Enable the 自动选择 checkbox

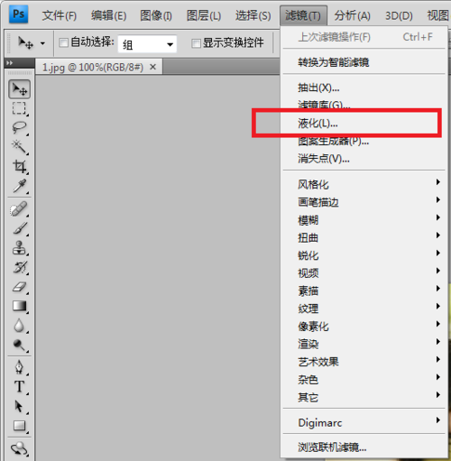pyautogui.click(x=63, y=42)
